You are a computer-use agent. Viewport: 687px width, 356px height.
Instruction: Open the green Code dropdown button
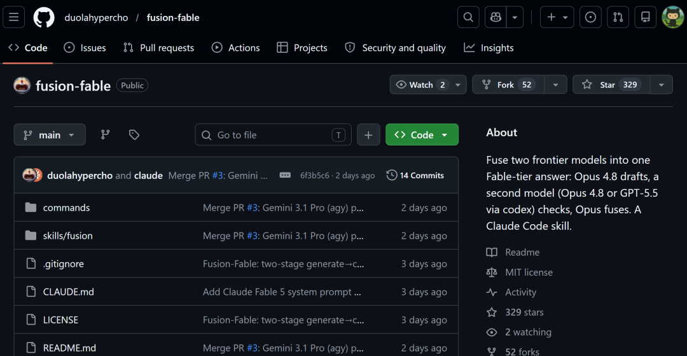click(x=422, y=135)
